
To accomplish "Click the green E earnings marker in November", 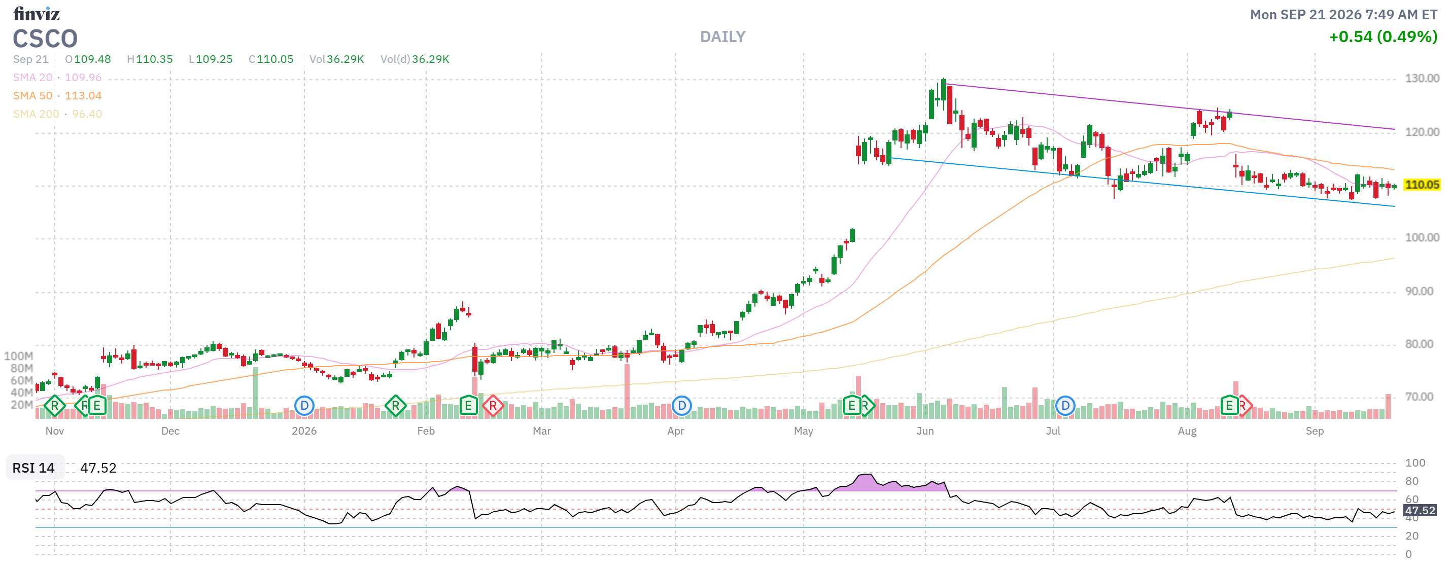I will [97, 406].
